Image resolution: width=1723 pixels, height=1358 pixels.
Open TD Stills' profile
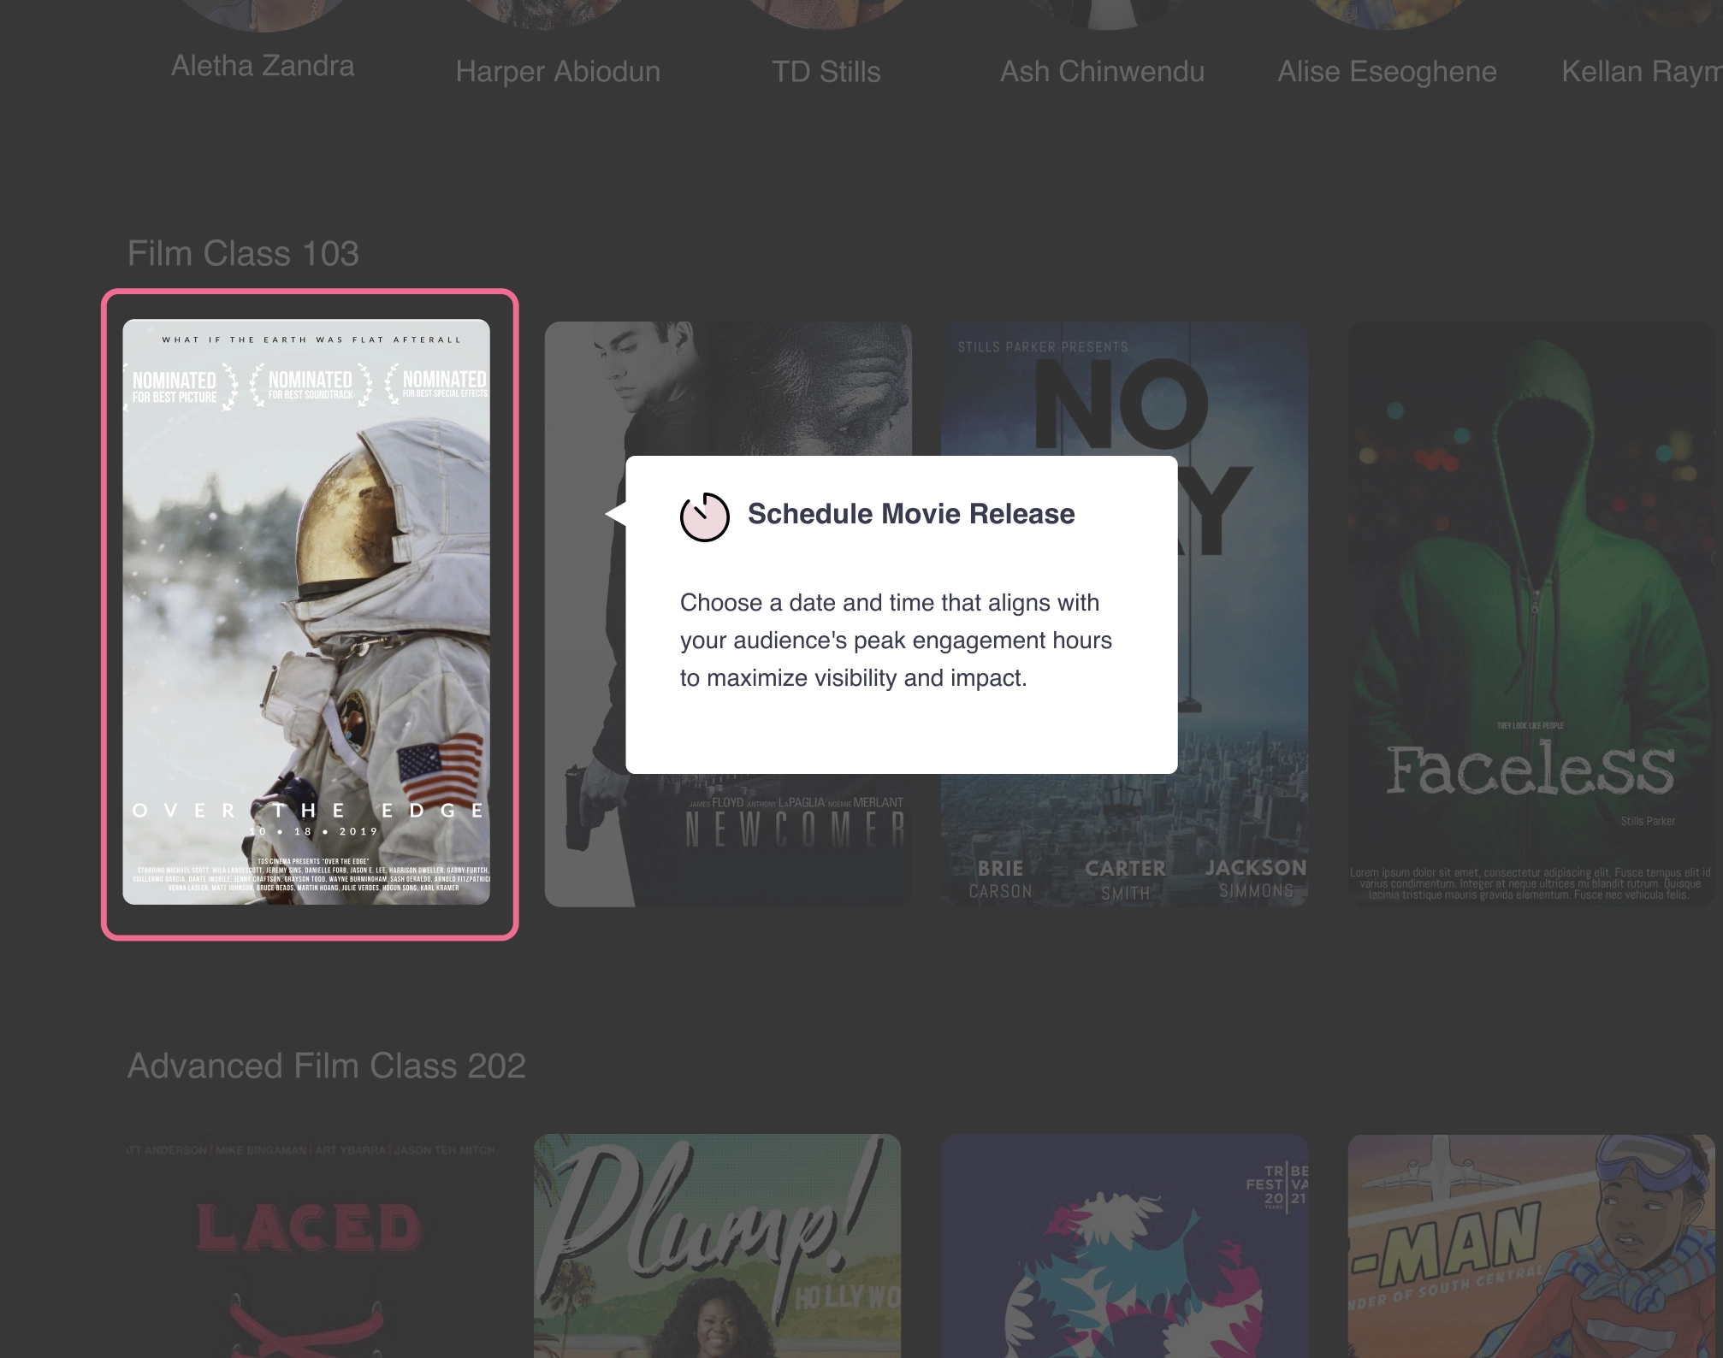tap(826, 71)
